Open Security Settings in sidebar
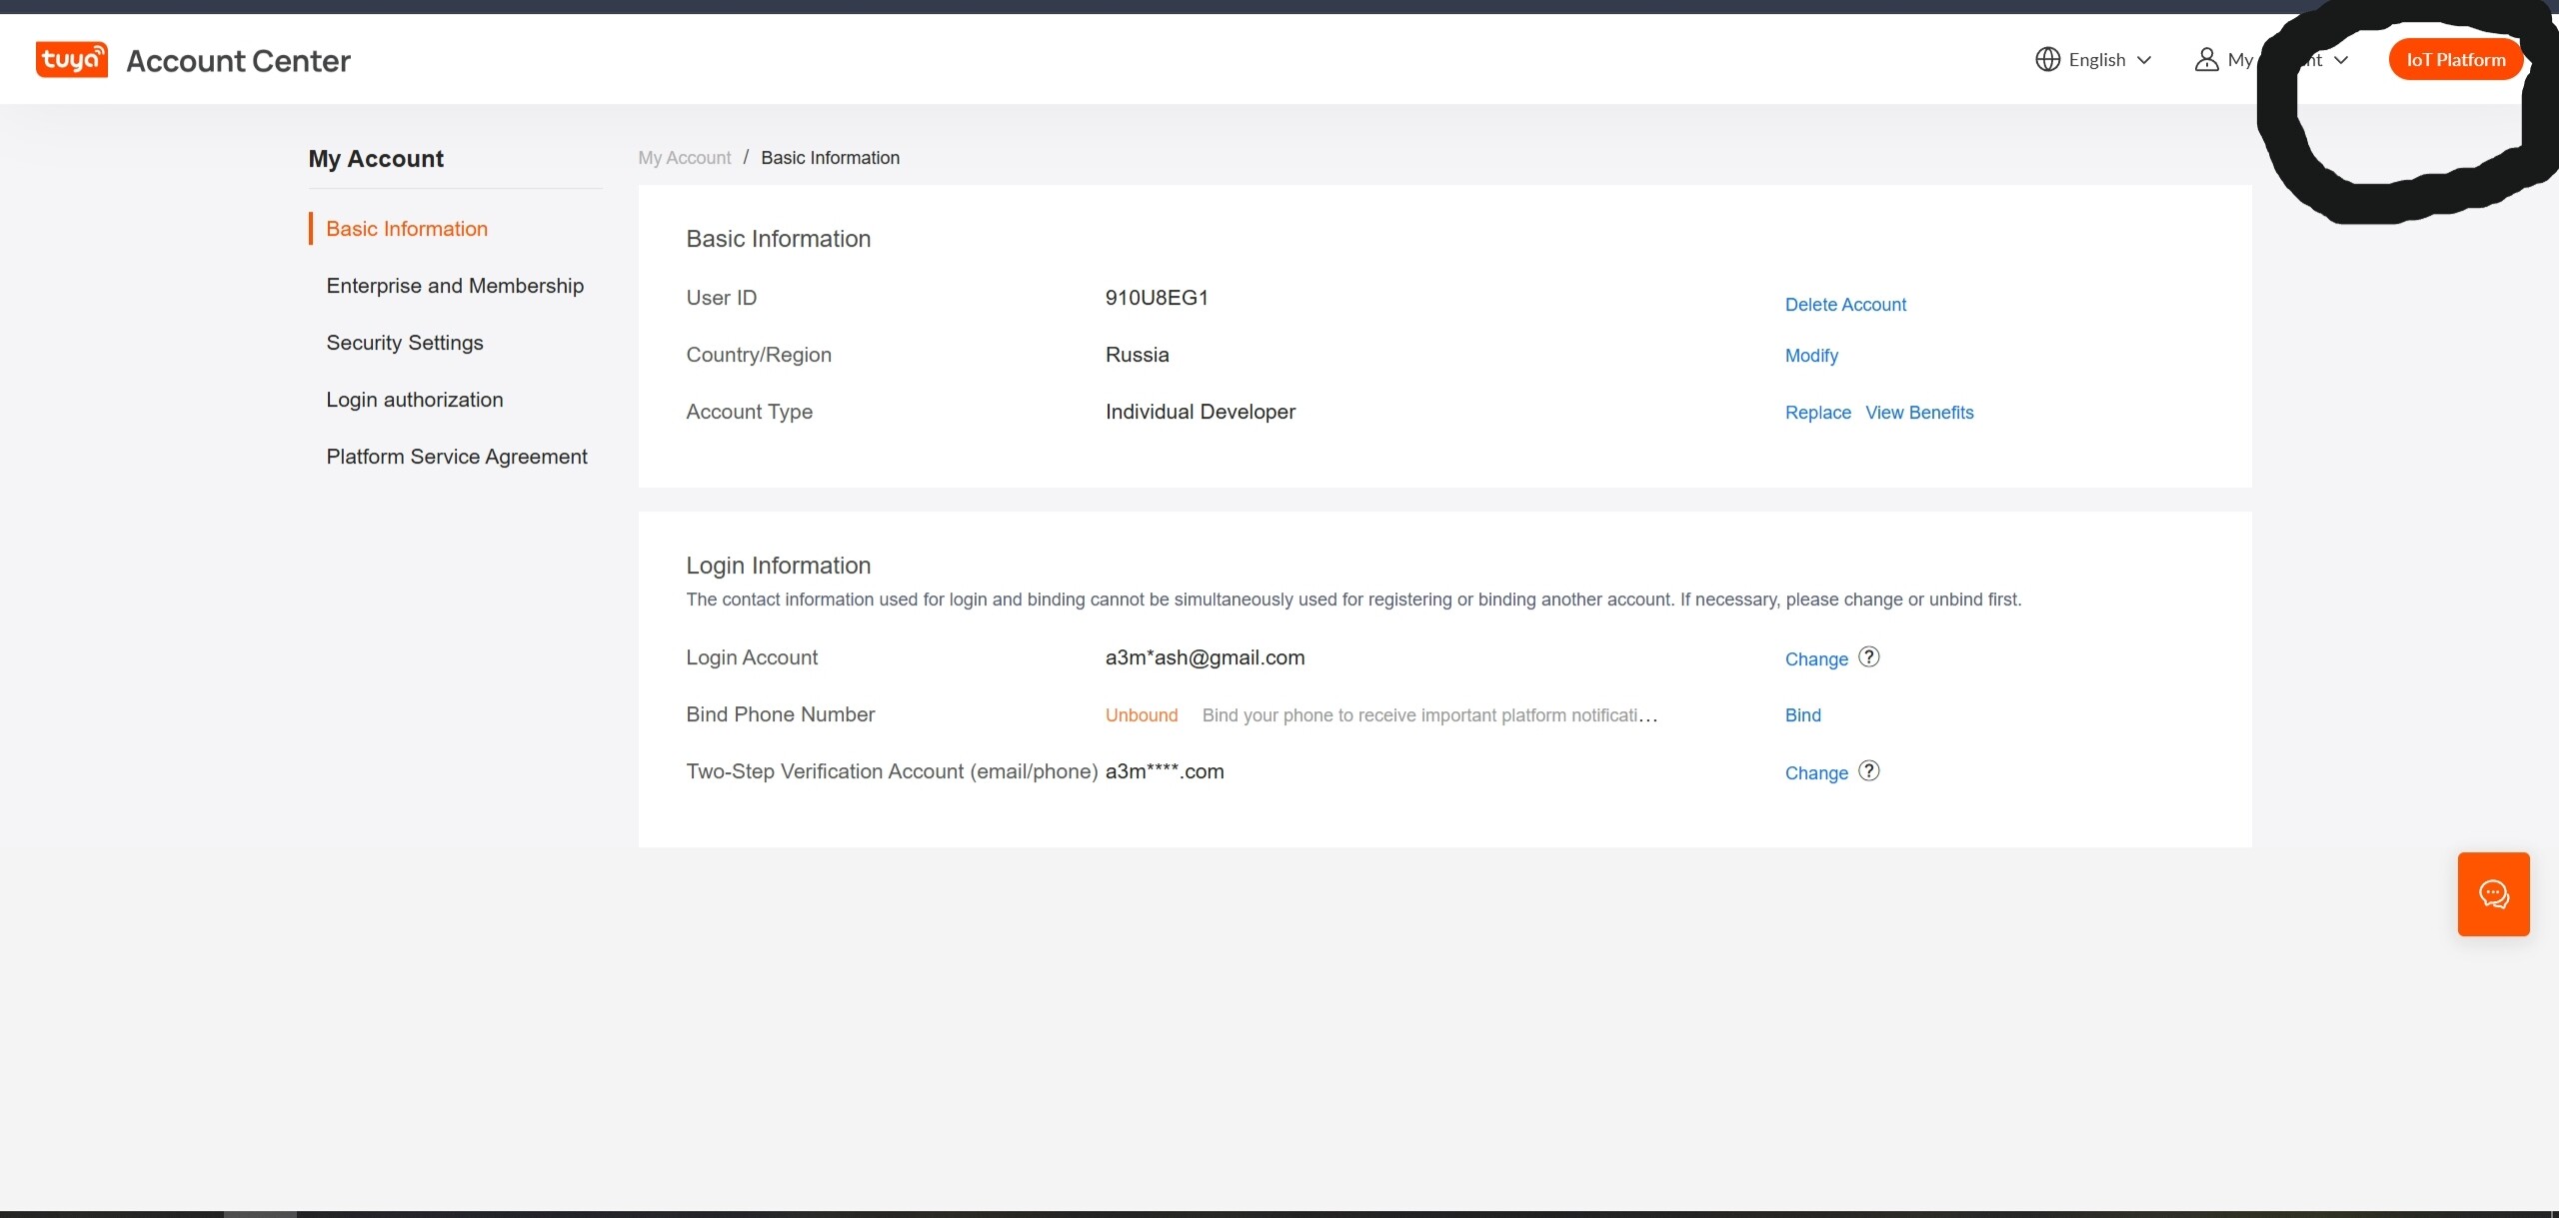Viewport: 2559px width, 1218px height. coord(405,343)
